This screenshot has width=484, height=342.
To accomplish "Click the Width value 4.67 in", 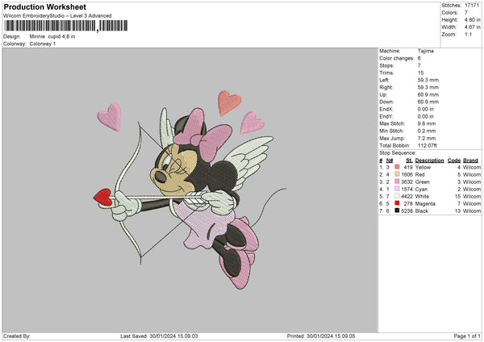I will click(472, 27).
